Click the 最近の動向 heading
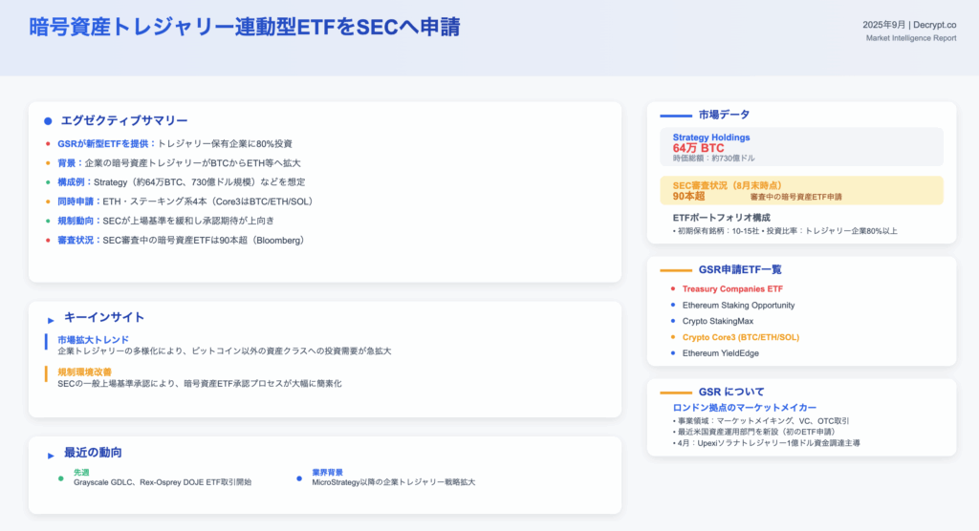This screenshot has height=531, width=979. (x=93, y=453)
